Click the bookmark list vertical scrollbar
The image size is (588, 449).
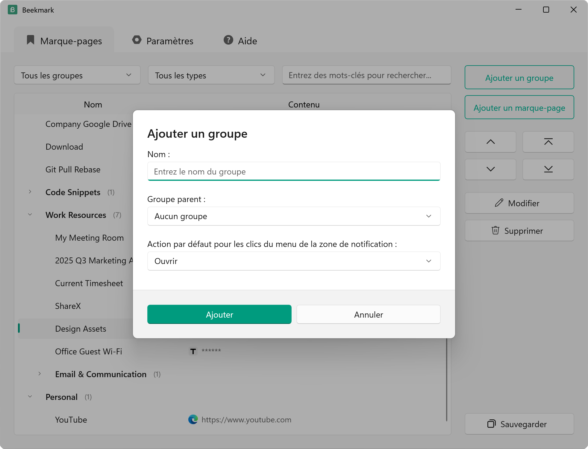[447, 380]
